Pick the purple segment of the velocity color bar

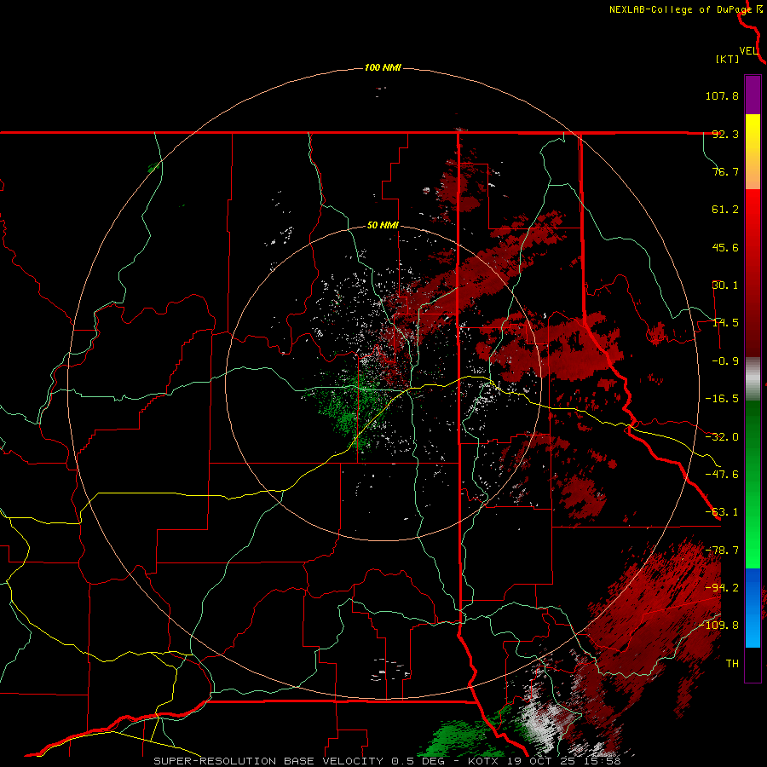(753, 95)
